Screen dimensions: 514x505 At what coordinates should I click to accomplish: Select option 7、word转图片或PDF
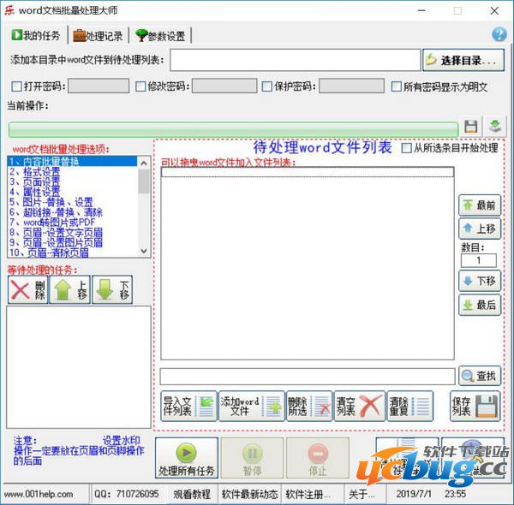click(72, 223)
